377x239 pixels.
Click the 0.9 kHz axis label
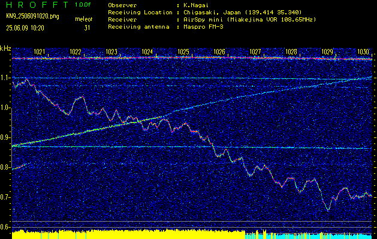click(x=5, y=137)
